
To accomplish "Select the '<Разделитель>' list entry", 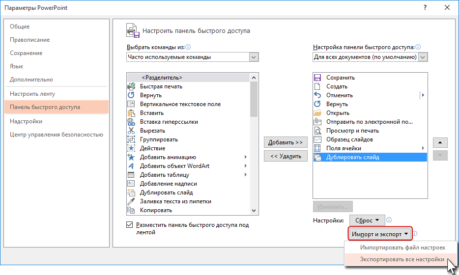I will point(188,78).
